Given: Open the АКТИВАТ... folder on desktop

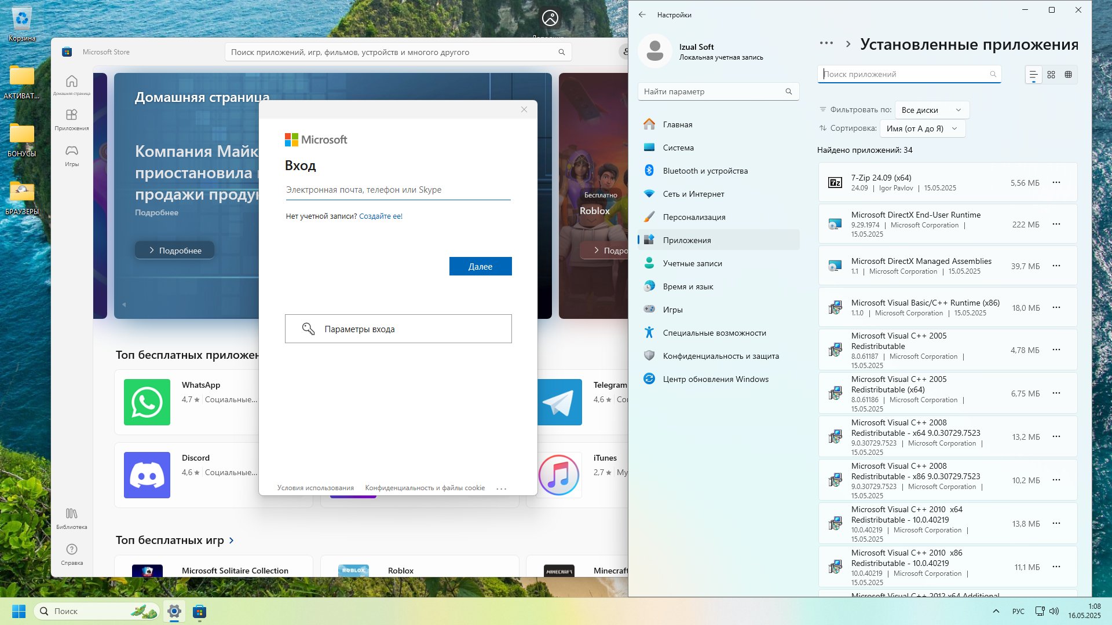Looking at the screenshot, I should [x=22, y=82].
